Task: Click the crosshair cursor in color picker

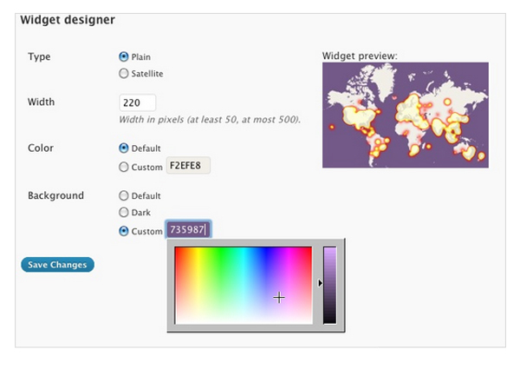Action: 279,297
